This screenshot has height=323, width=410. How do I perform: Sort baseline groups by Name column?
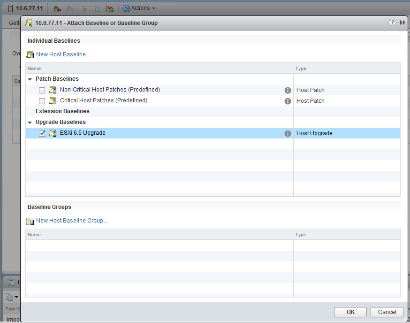coord(159,235)
